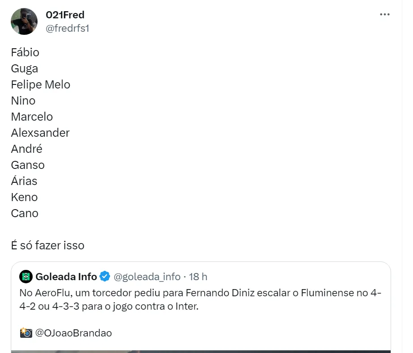
Task: Open the @OJoaoBrandao mention
Action: pyautogui.click(x=73, y=333)
